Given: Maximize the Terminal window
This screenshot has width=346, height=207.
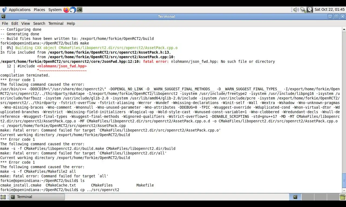Looking at the screenshot, I should (x=336, y=16).
